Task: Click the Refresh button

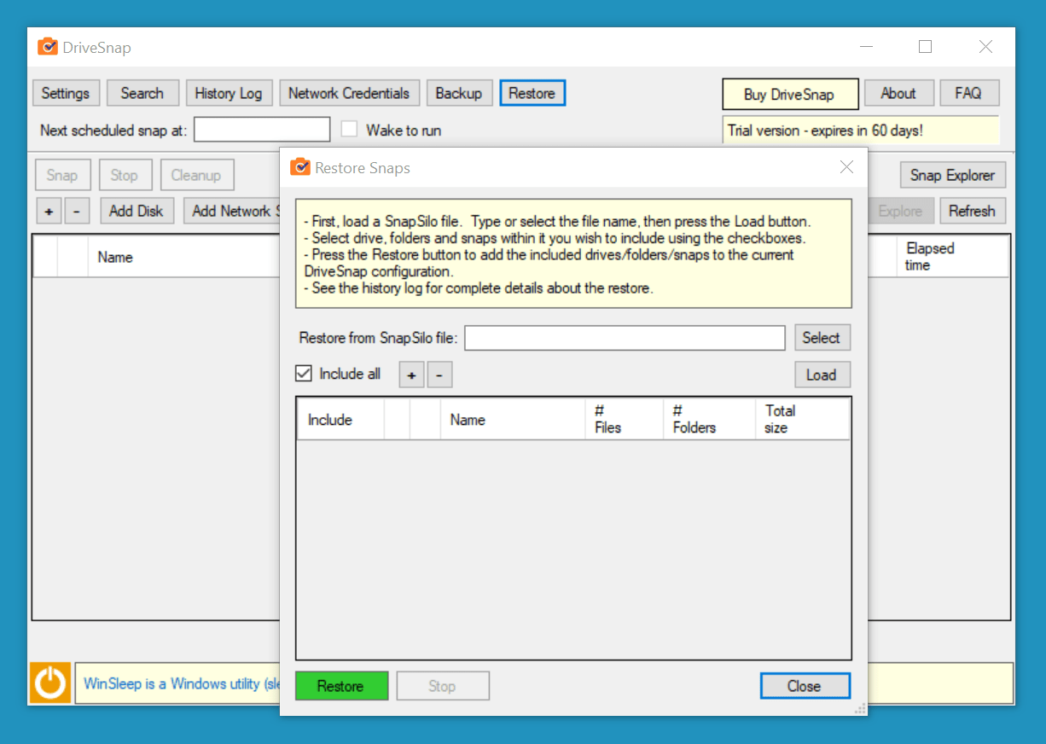Action: tap(973, 211)
